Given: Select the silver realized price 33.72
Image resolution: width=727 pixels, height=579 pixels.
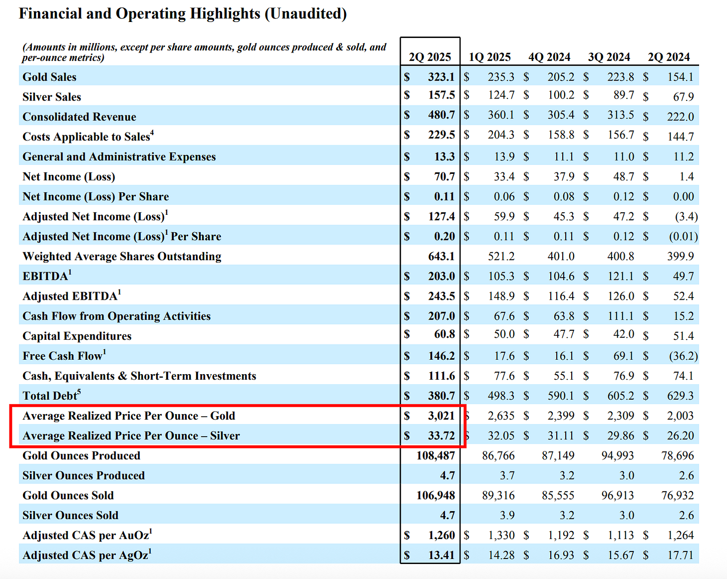Looking at the screenshot, I should (441, 436).
